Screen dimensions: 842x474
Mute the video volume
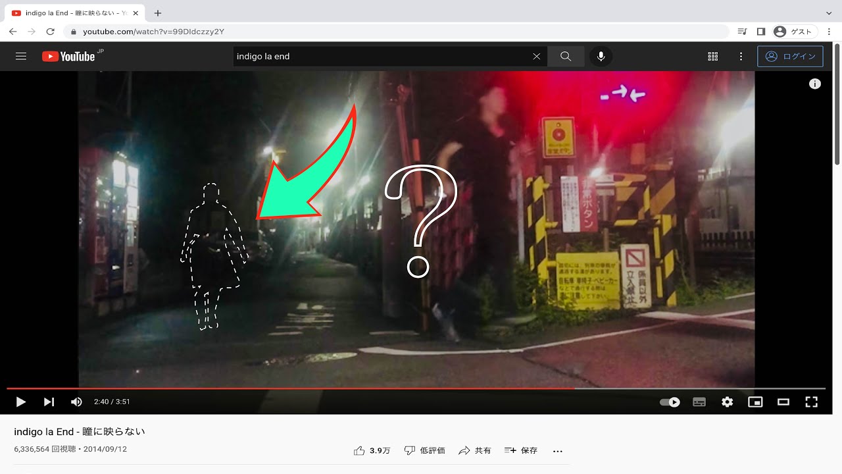(x=77, y=402)
